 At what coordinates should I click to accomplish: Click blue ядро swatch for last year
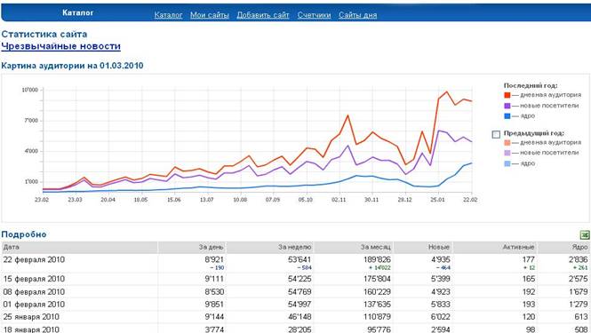[x=507, y=116]
